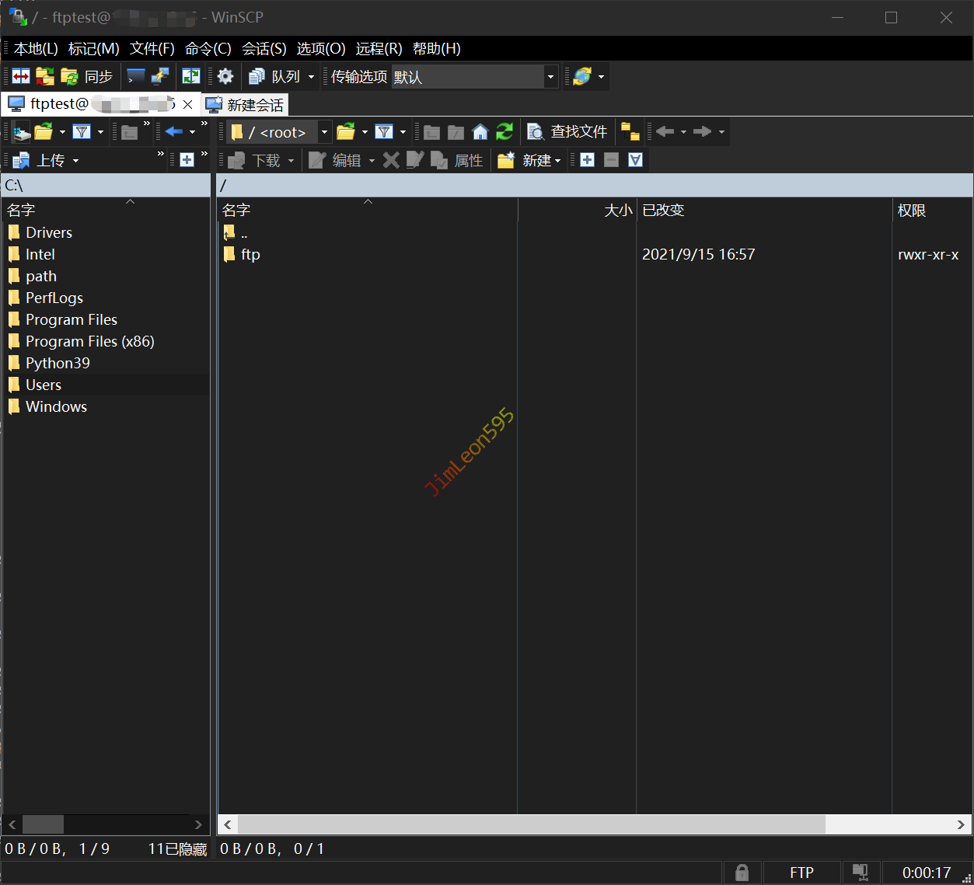Expand the transfer settings preset dropdown
974x885 pixels.
[550, 77]
